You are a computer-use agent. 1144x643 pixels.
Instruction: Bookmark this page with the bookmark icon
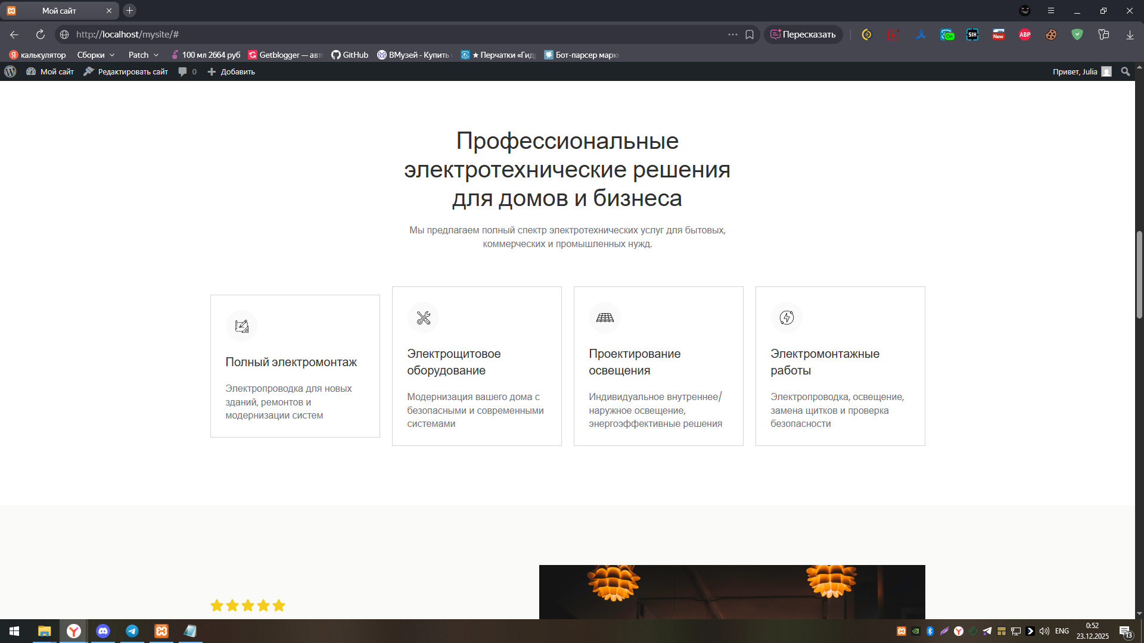(x=750, y=35)
